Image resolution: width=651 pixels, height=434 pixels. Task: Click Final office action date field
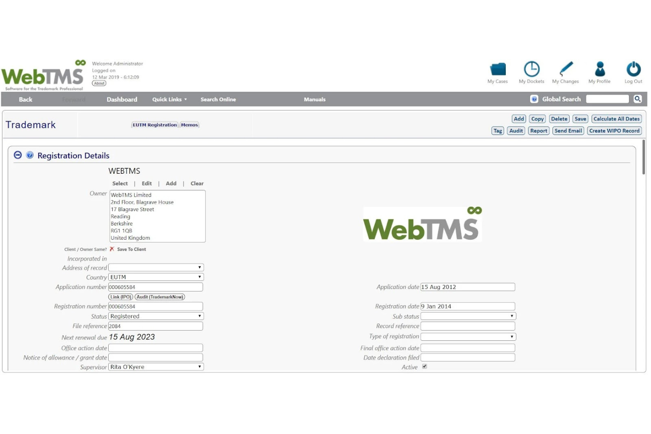(x=468, y=348)
